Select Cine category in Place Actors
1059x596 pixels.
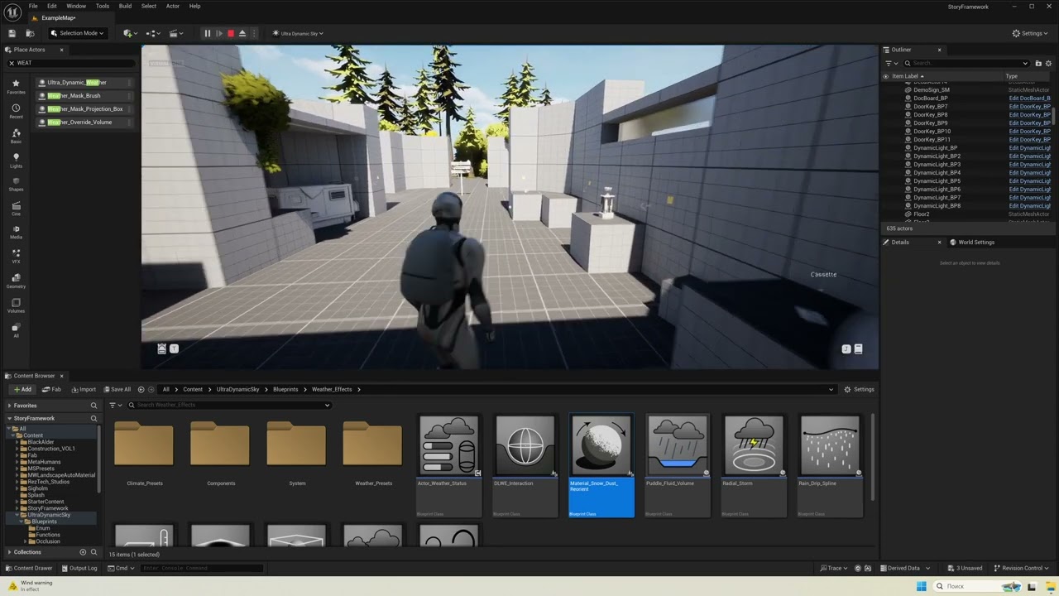[16, 208]
